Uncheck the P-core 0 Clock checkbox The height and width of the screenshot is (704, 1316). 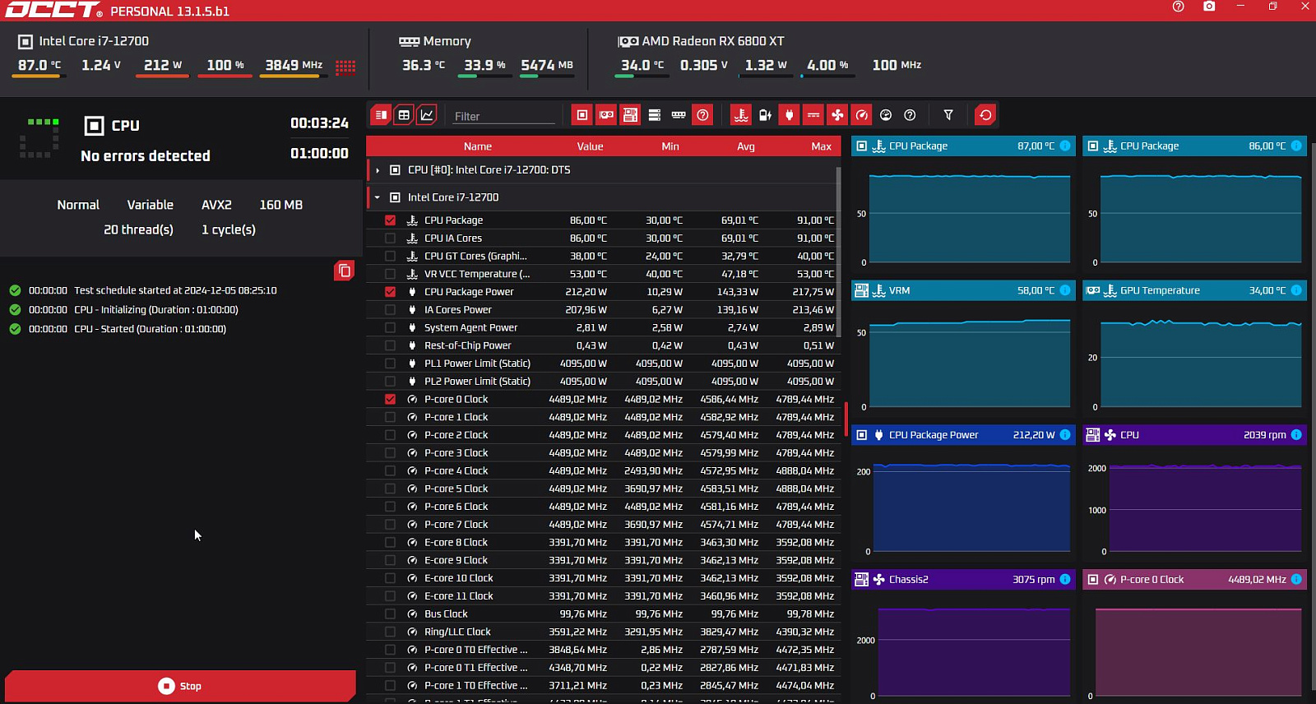391,400
